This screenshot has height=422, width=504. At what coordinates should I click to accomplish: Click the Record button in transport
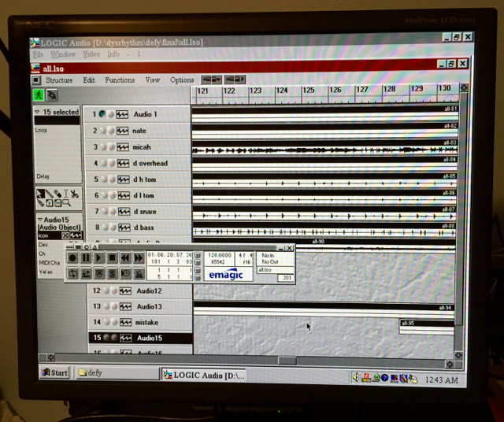72,257
